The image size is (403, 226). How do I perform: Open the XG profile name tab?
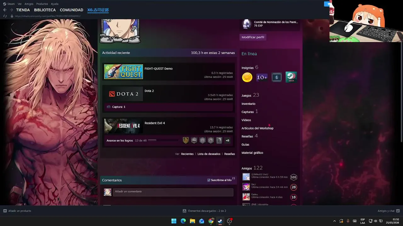(98, 10)
